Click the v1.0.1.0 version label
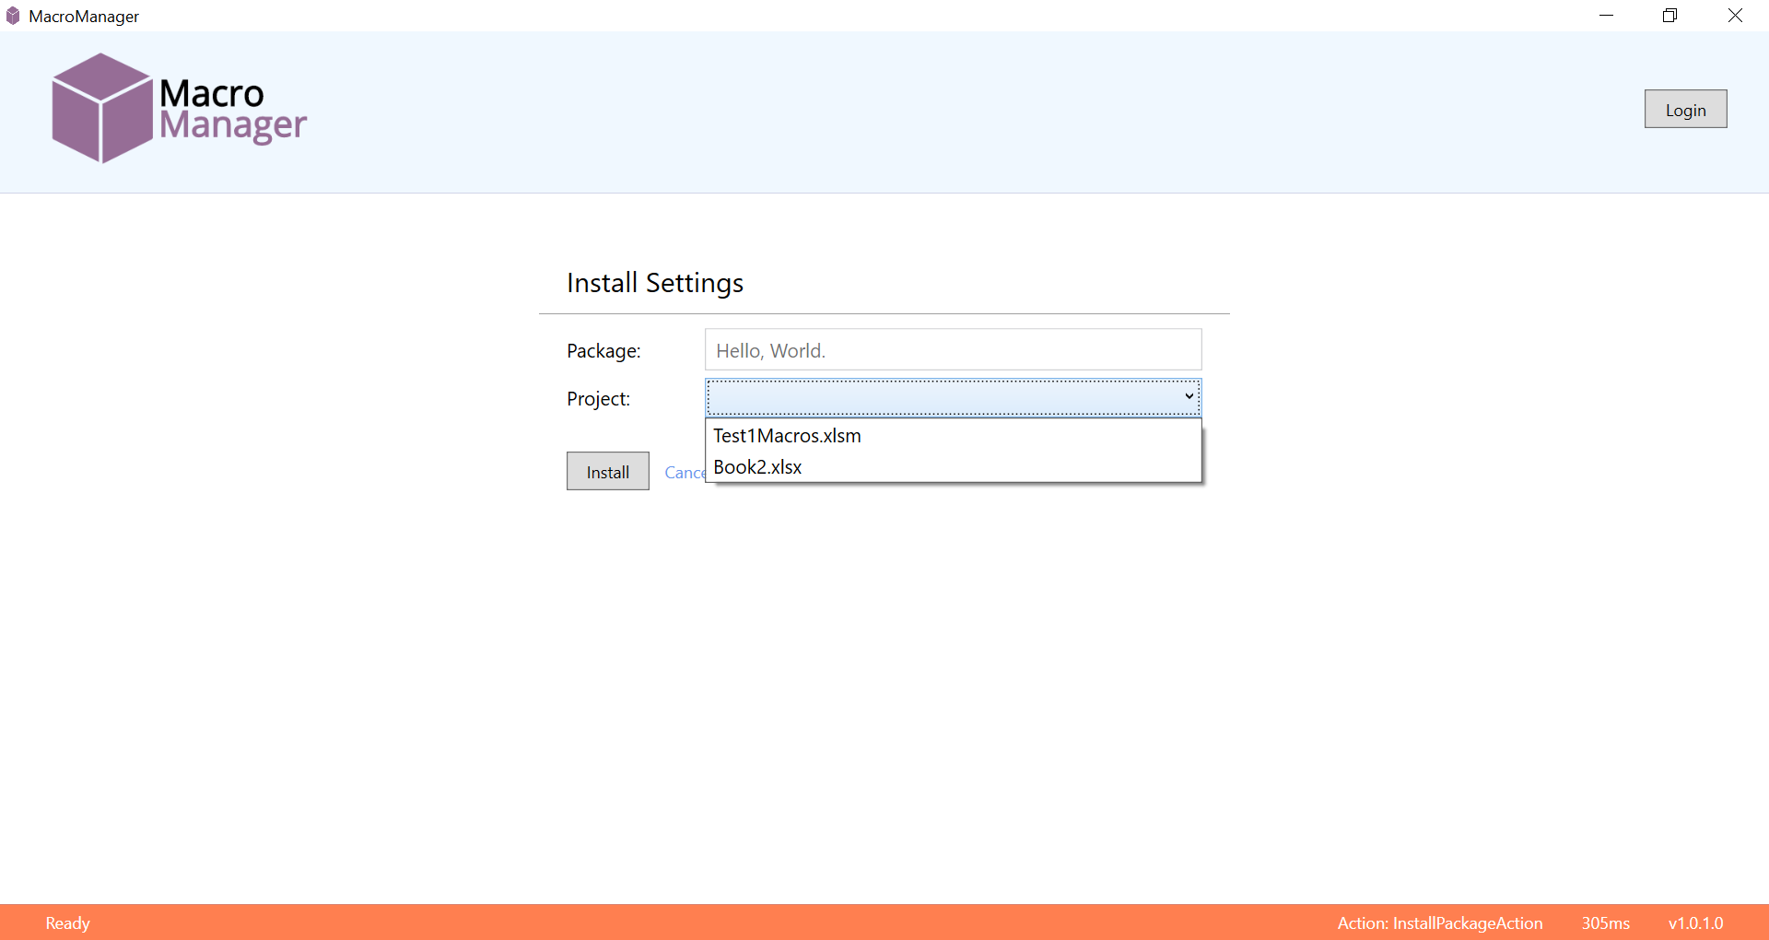 pyautogui.click(x=1695, y=922)
